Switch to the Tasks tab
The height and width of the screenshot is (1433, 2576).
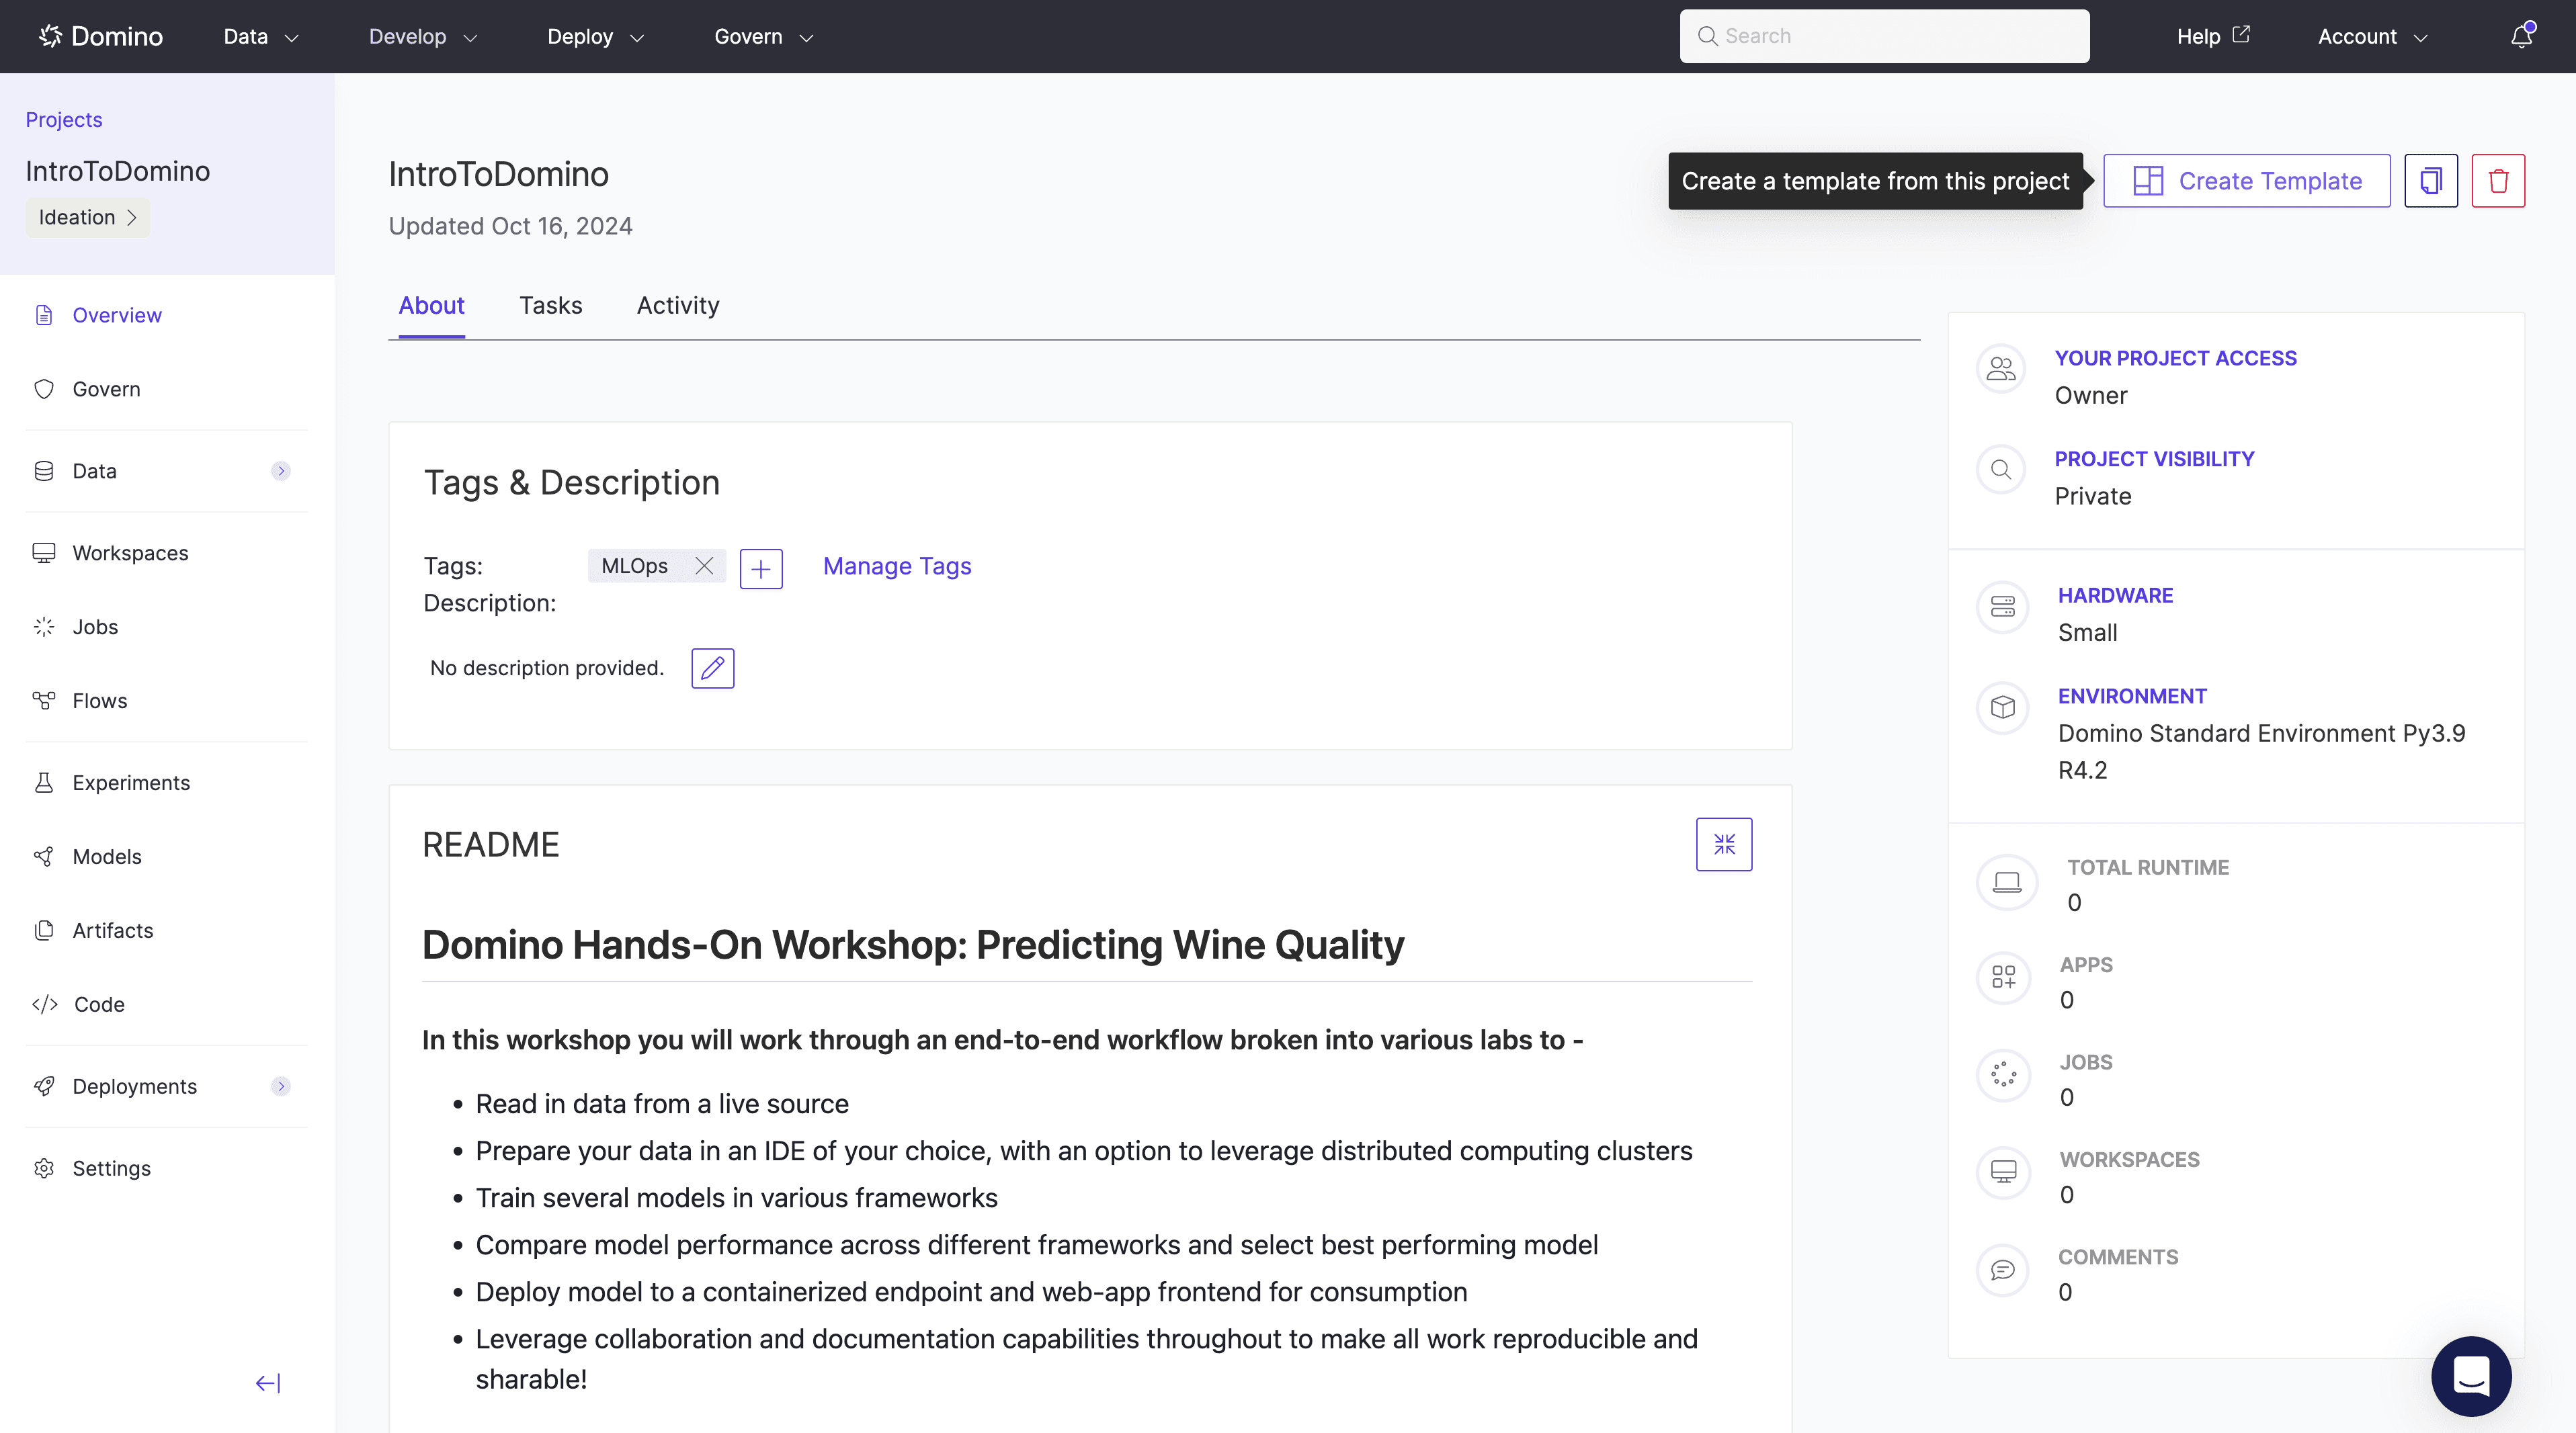click(x=550, y=306)
